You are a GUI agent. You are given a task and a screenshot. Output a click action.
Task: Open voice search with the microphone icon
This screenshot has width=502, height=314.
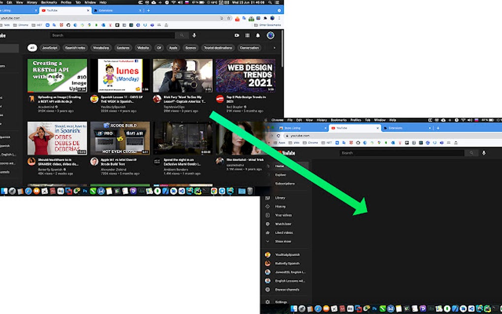(194, 35)
